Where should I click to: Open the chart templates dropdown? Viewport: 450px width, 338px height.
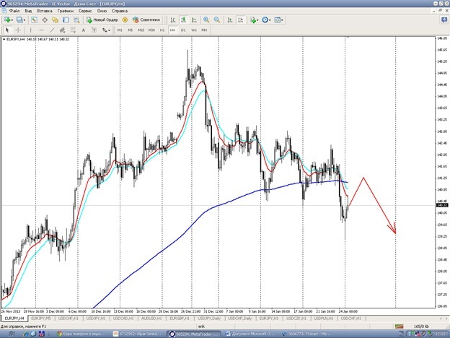(x=284, y=20)
